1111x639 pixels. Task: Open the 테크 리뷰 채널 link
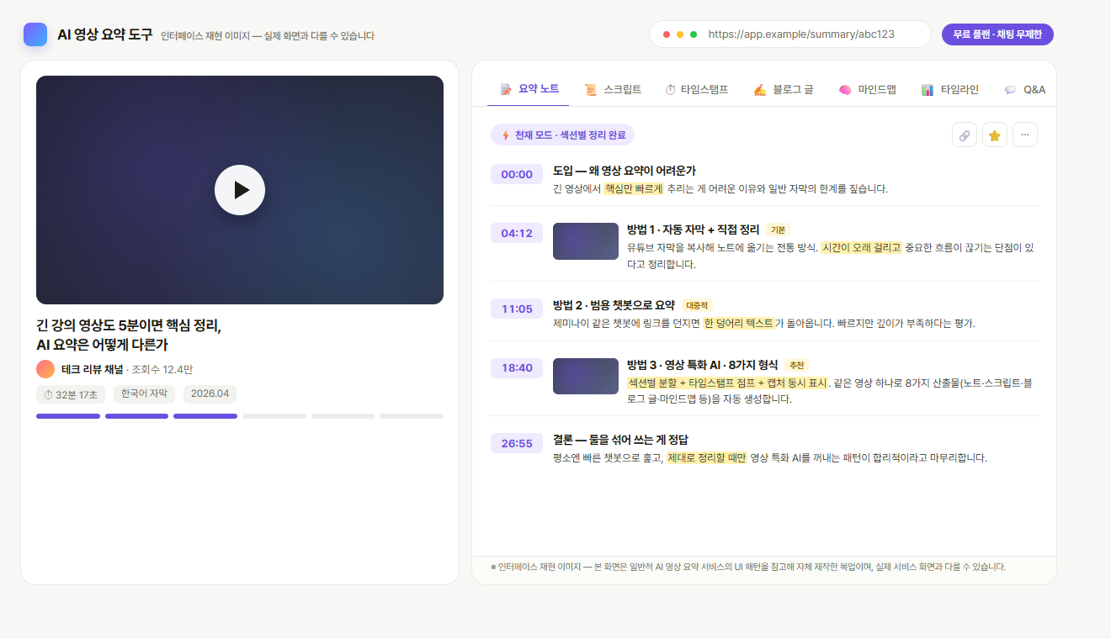point(93,368)
